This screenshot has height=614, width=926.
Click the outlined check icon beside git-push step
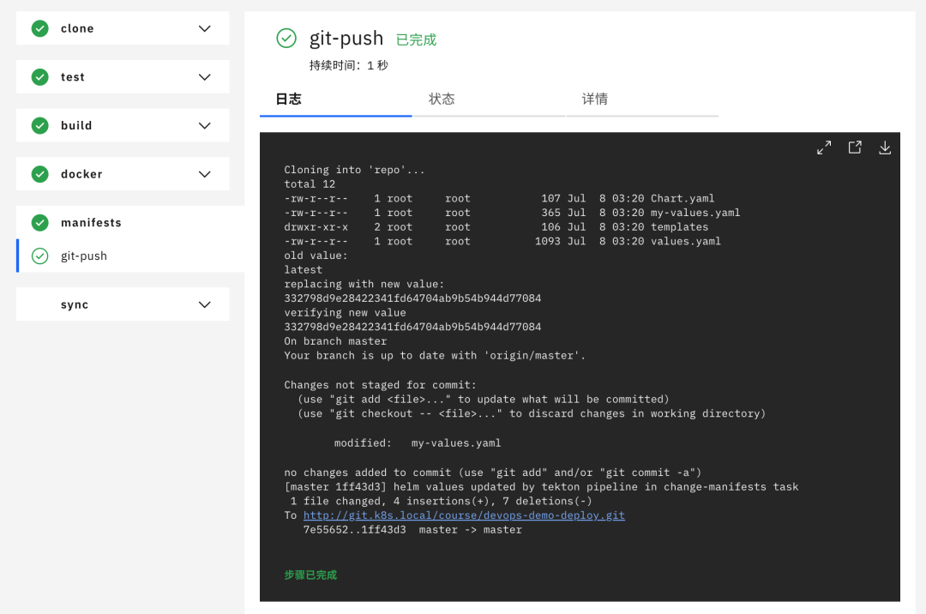tap(39, 256)
